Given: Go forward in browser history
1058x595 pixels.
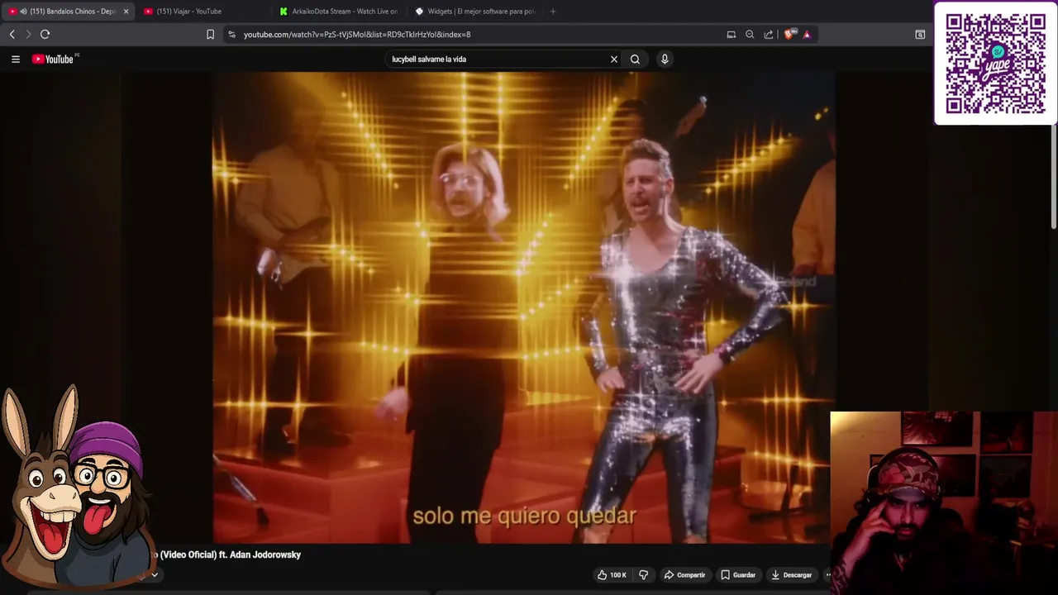Looking at the screenshot, I should (x=28, y=34).
